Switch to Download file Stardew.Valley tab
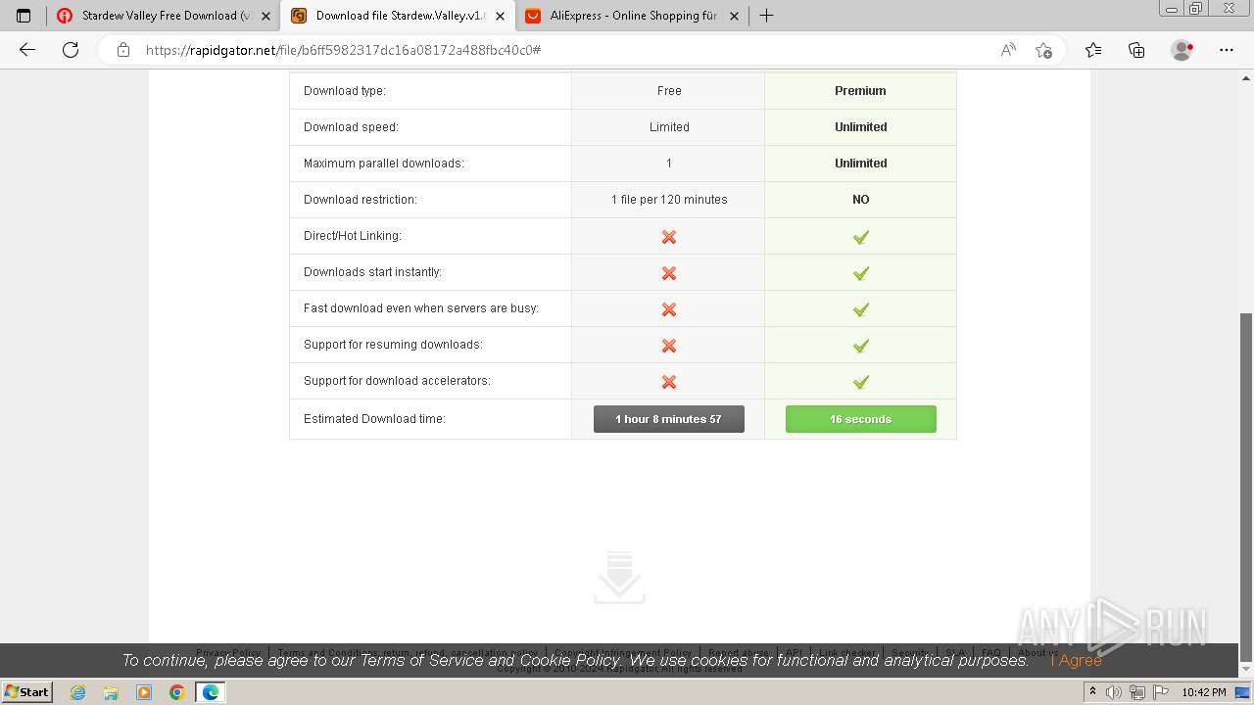Viewport: 1254px width, 705px height. 397,16
